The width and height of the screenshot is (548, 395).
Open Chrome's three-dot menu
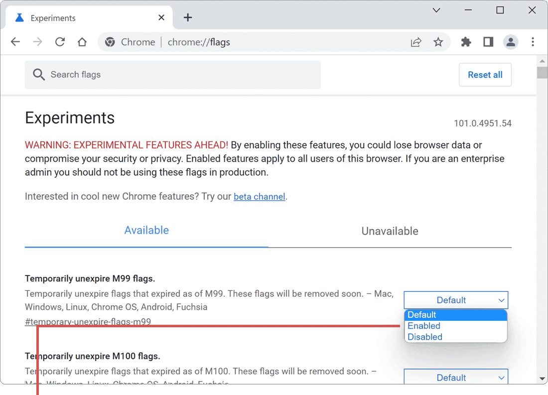[x=533, y=42]
